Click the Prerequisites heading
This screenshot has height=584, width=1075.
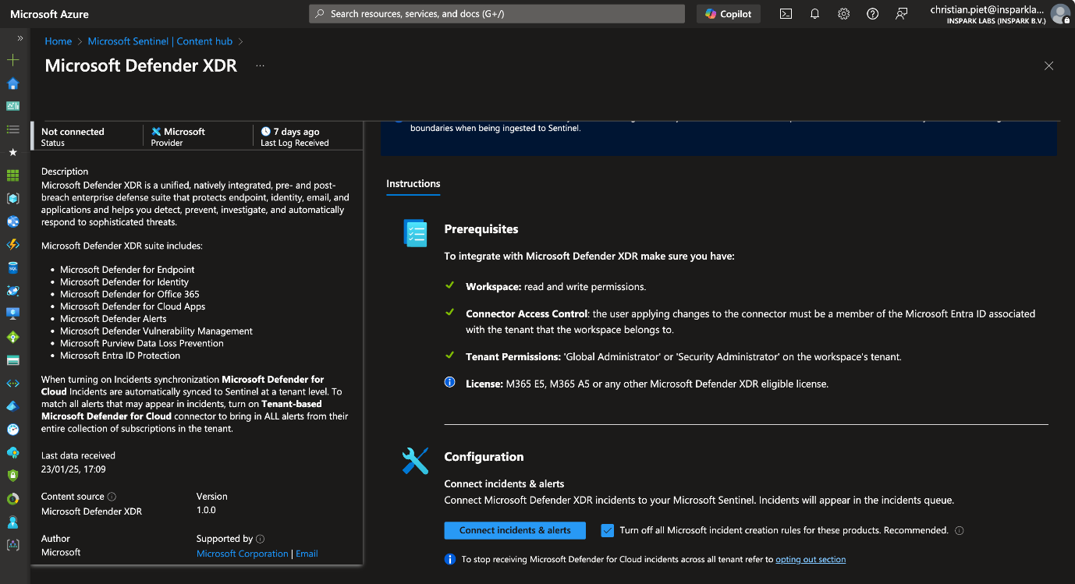coord(481,229)
